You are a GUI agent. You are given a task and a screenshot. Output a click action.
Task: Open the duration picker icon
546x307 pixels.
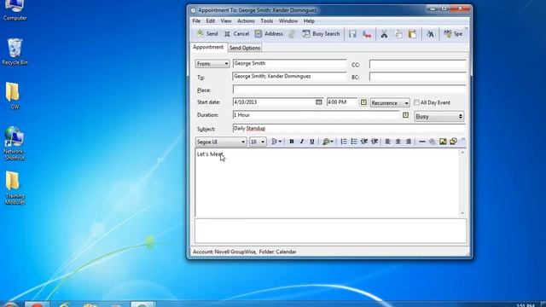coord(406,115)
